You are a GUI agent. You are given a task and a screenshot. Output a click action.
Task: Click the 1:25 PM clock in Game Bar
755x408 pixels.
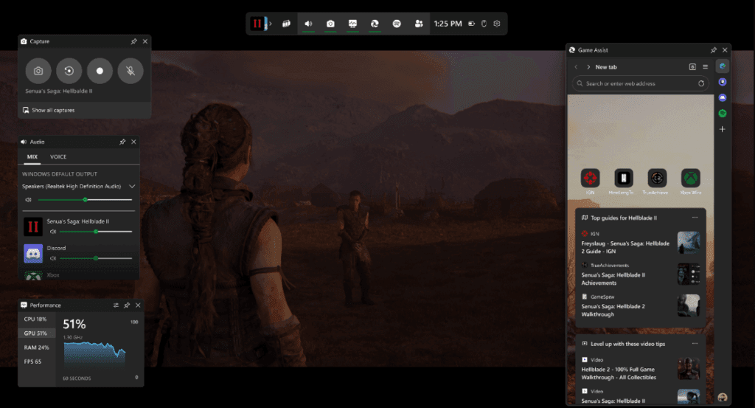(448, 24)
